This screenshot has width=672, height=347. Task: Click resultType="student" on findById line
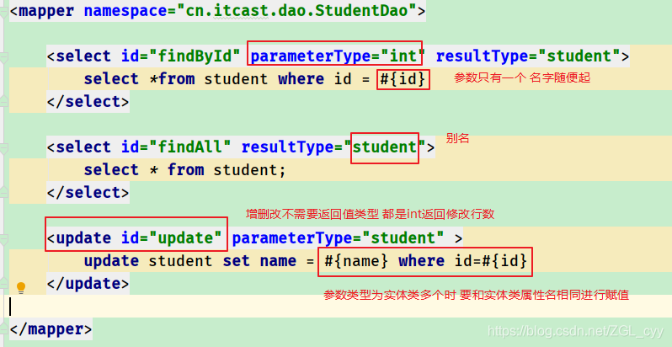tap(528, 56)
